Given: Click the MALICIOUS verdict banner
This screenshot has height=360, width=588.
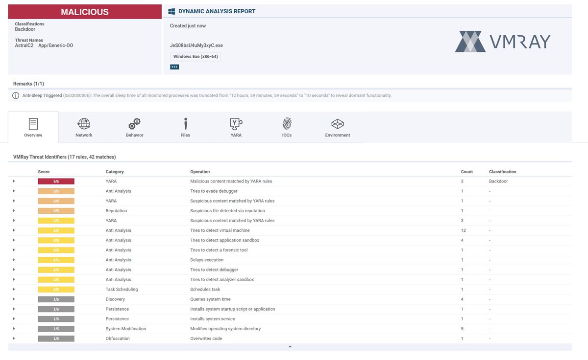Looking at the screenshot, I should pyautogui.click(x=85, y=12).
